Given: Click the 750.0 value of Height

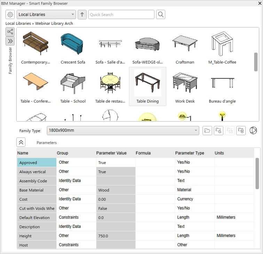Looking at the screenshot, I should coord(116,236).
